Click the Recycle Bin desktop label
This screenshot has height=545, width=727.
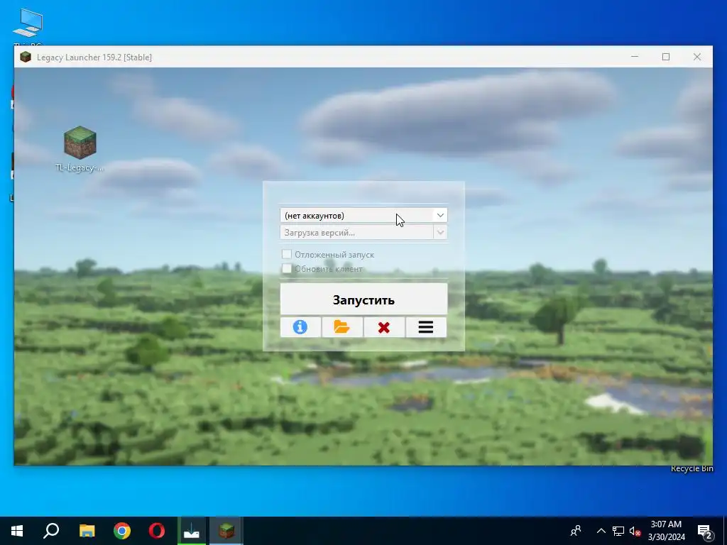click(692, 468)
